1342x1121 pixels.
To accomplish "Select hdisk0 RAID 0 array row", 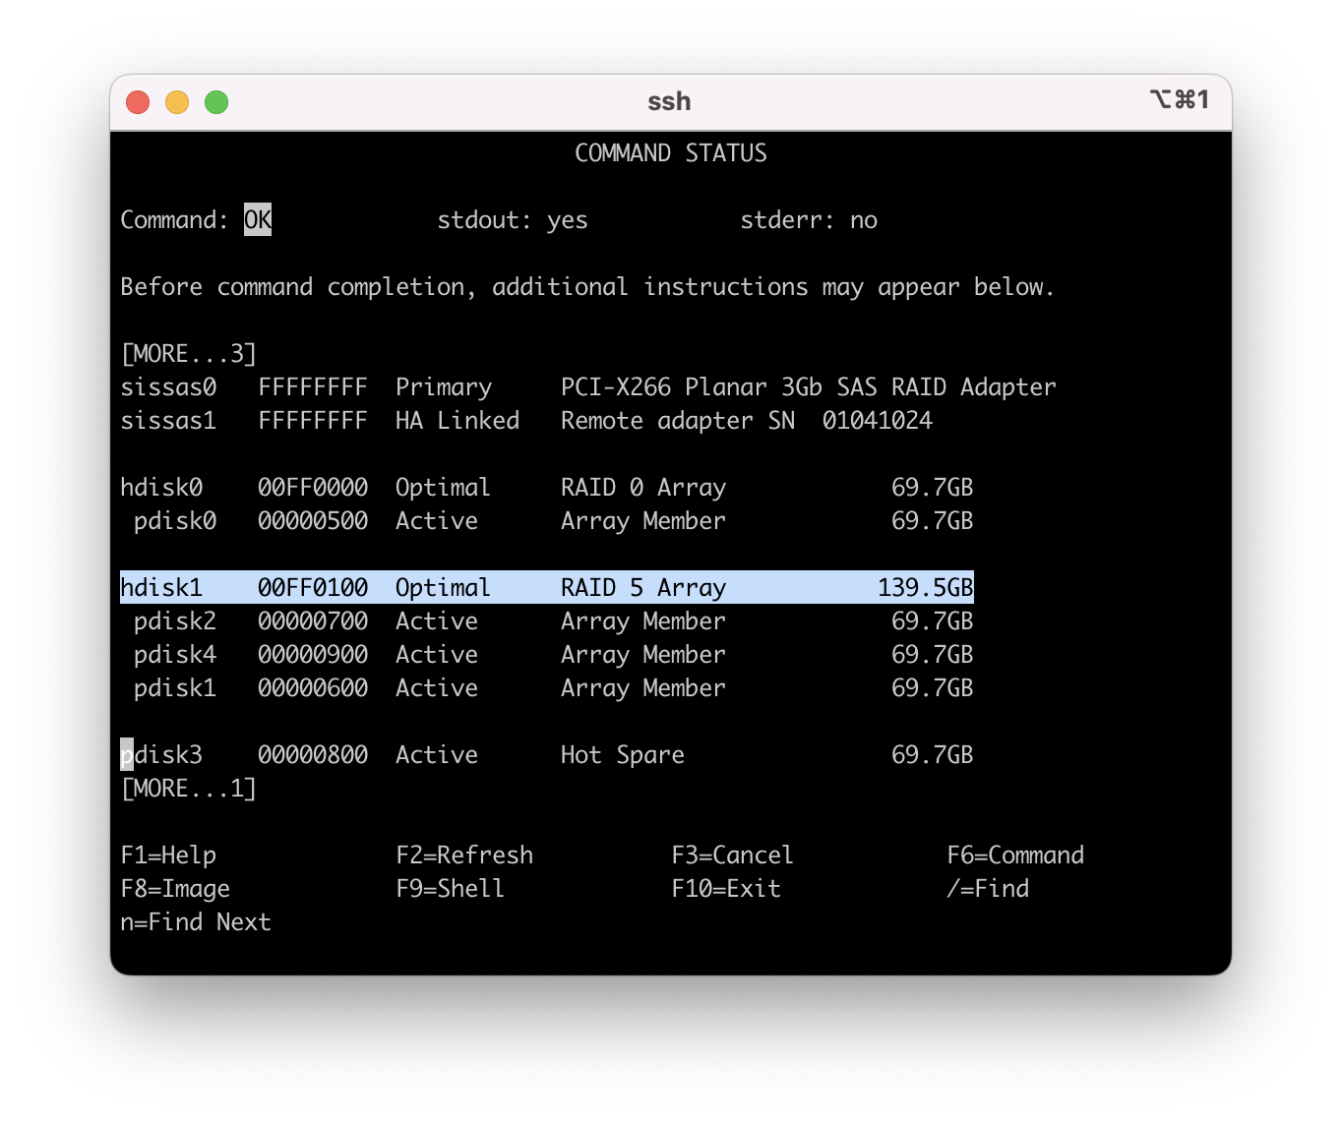I will [x=547, y=488].
